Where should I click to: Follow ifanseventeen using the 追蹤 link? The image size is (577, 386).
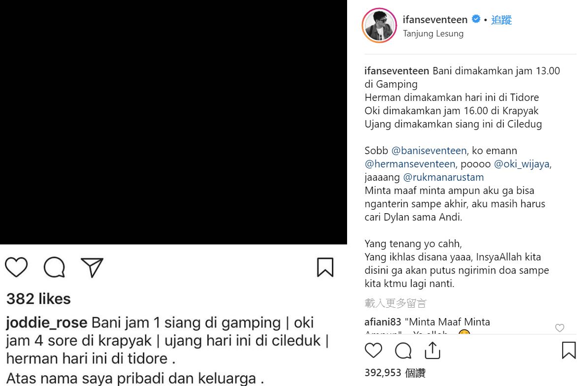[501, 20]
